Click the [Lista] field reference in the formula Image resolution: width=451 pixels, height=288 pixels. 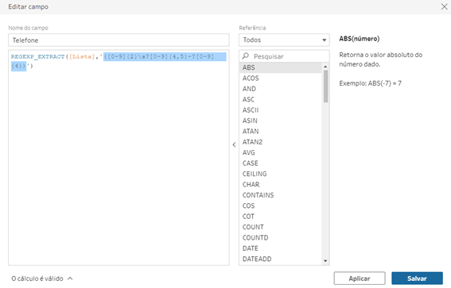pos(82,56)
